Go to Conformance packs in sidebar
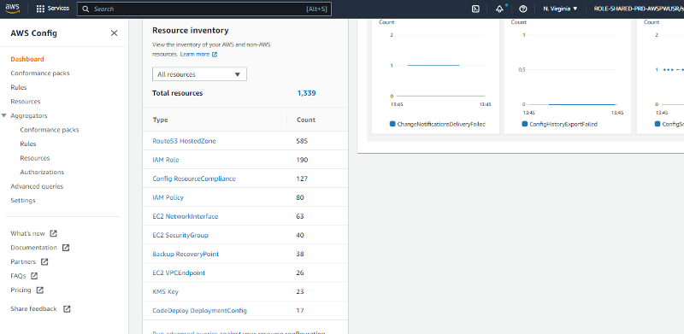The height and width of the screenshot is (334, 684). pos(39,73)
